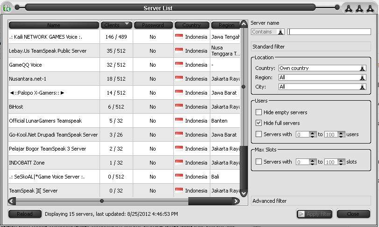The width and height of the screenshot is (379, 227).
Task: Open the Contains match type dropdown
Action: pos(268,32)
